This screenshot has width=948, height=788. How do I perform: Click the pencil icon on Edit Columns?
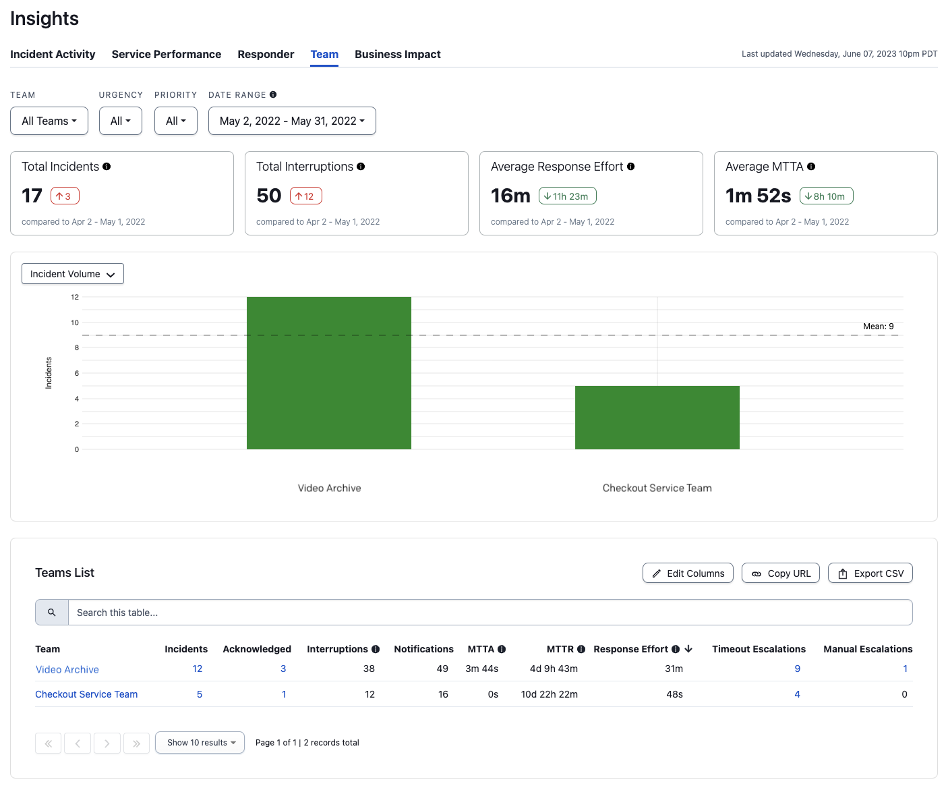(657, 573)
